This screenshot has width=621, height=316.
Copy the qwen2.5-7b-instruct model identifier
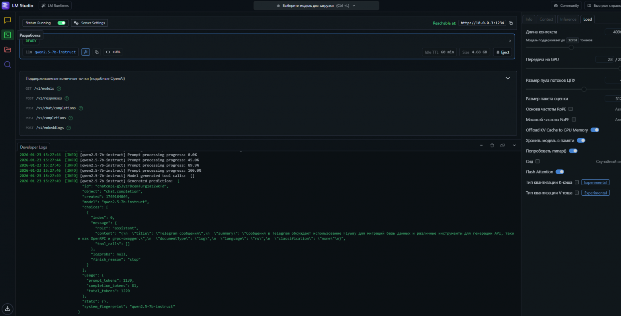[x=96, y=52]
